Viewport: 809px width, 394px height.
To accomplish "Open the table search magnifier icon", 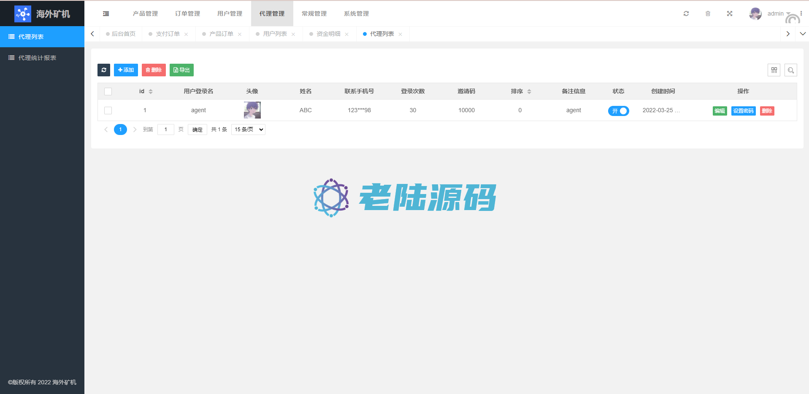I will [x=790, y=70].
